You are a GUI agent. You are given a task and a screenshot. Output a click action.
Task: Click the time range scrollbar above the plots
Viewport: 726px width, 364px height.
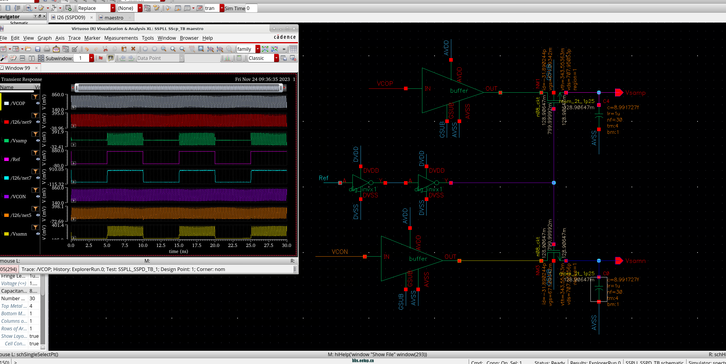(179, 88)
